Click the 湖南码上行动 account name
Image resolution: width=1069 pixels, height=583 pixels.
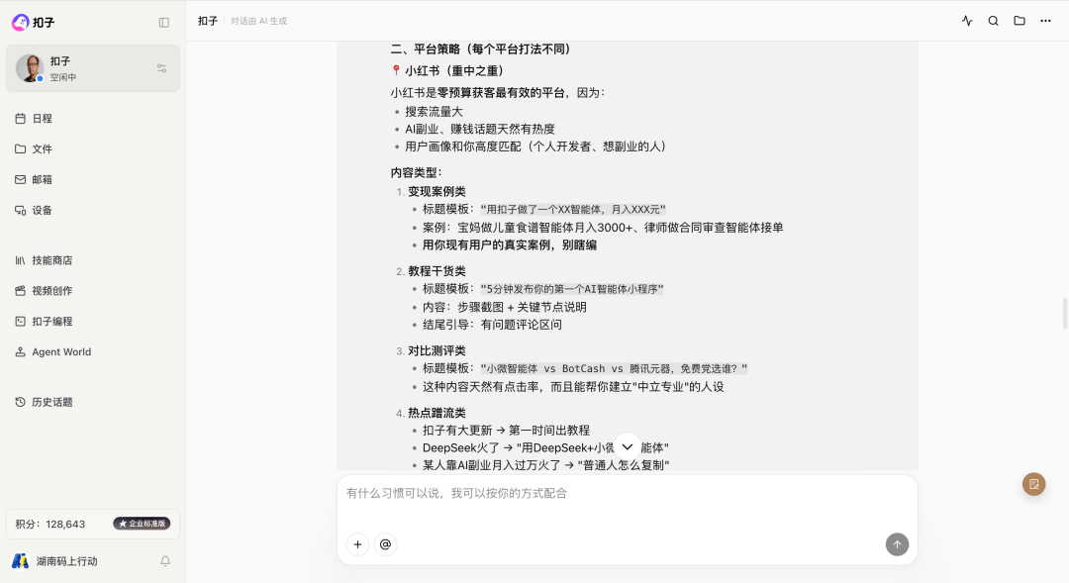pyautogui.click(x=67, y=561)
